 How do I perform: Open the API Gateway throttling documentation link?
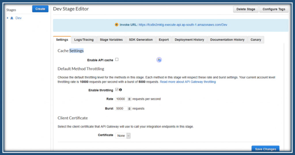pos(188,82)
